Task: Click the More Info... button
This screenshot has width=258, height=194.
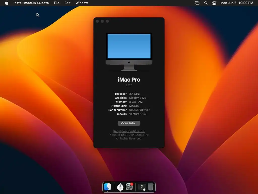Action: (x=129, y=123)
